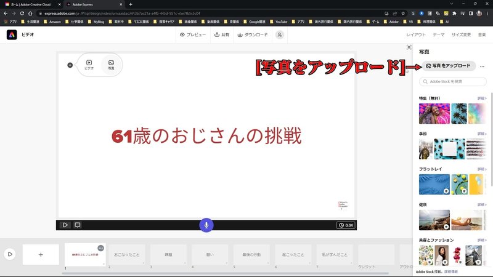Image resolution: width=493 pixels, height=277 pixels.
Task: Open the invite collaborator icon
Action: point(280,34)
